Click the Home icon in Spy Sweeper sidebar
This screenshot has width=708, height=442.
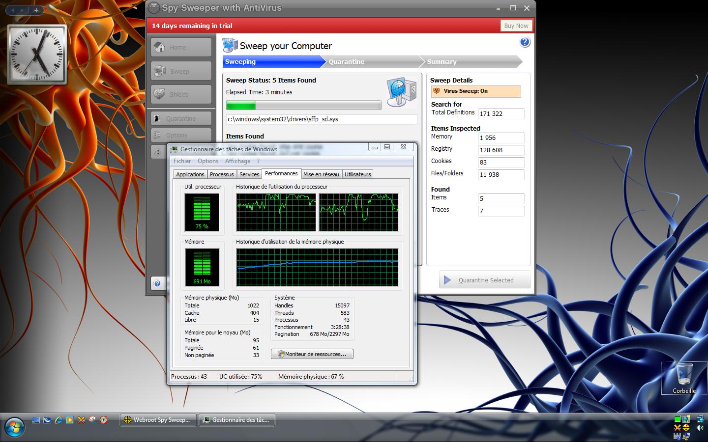[159, 47]
